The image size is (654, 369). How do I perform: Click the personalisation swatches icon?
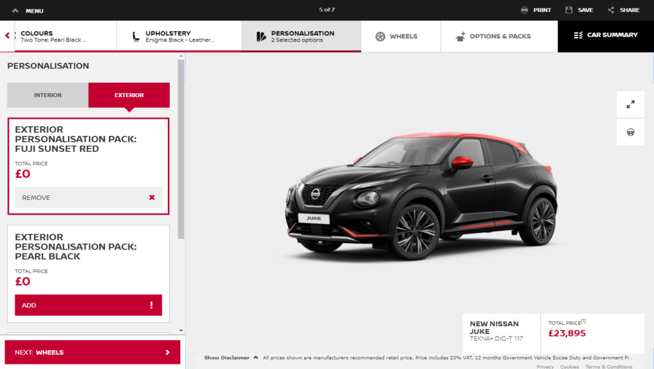261,36
